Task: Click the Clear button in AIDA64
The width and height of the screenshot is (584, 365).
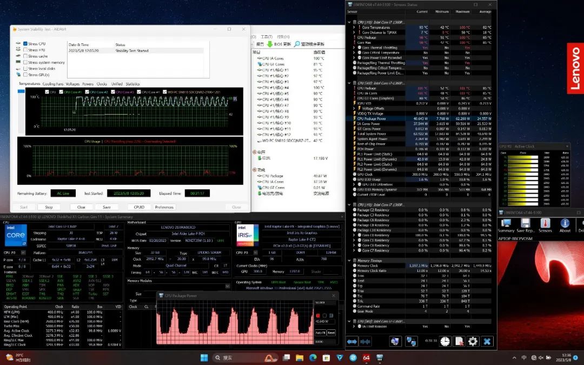Action: 81,207
